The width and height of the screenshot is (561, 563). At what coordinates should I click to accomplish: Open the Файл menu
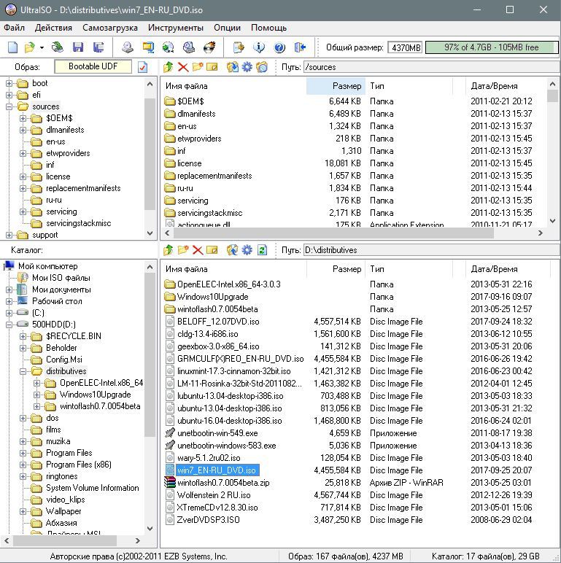[x=15, y=28]
